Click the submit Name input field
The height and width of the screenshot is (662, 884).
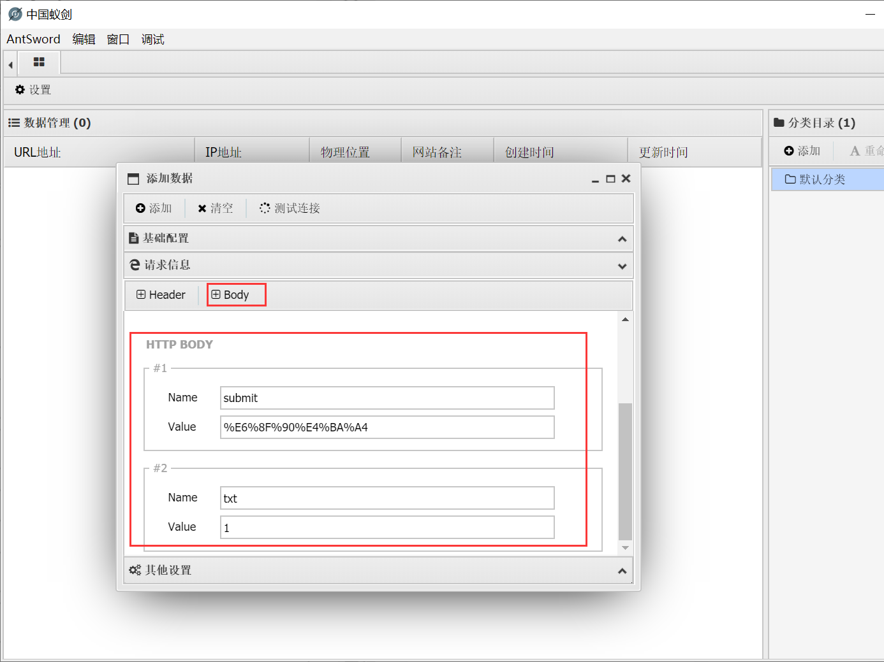[x=387, y=398]
